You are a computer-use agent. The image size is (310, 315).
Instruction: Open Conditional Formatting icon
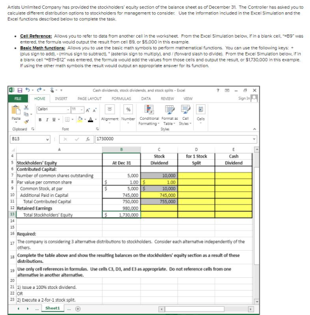click(149, 109)
